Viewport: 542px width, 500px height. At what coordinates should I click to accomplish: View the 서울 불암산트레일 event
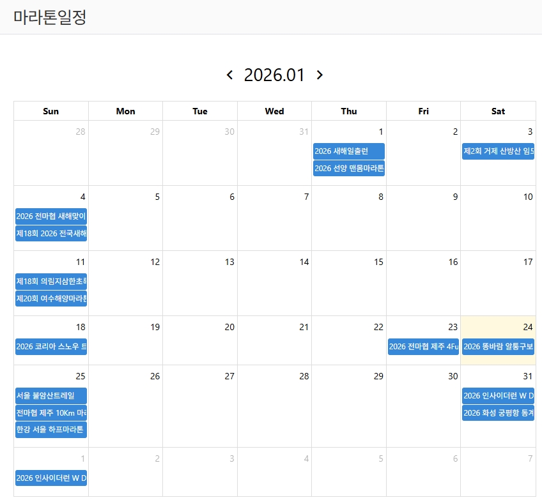(x=51, y=396)
